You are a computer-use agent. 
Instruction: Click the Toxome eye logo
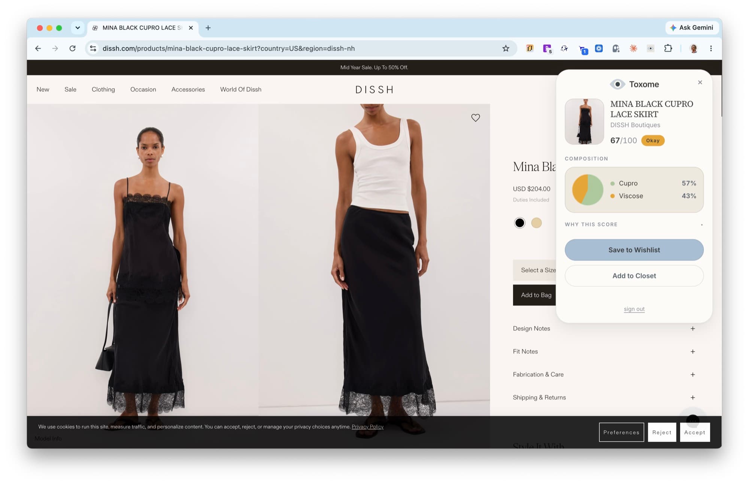(x=617, y=84)
